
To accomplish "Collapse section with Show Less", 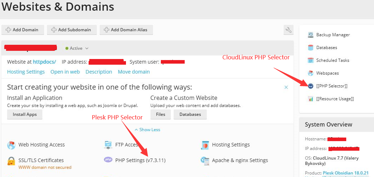I will tap(147, 130).
